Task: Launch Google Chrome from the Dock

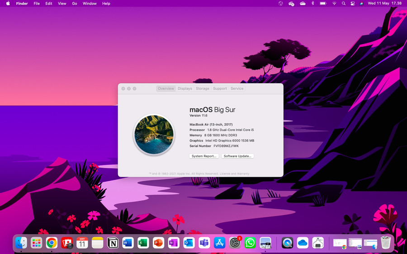Action: coord(52,243)
